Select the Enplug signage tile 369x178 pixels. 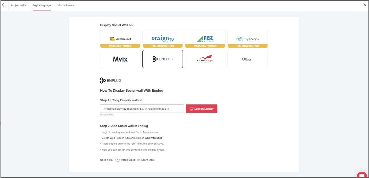tap(163, 59)
